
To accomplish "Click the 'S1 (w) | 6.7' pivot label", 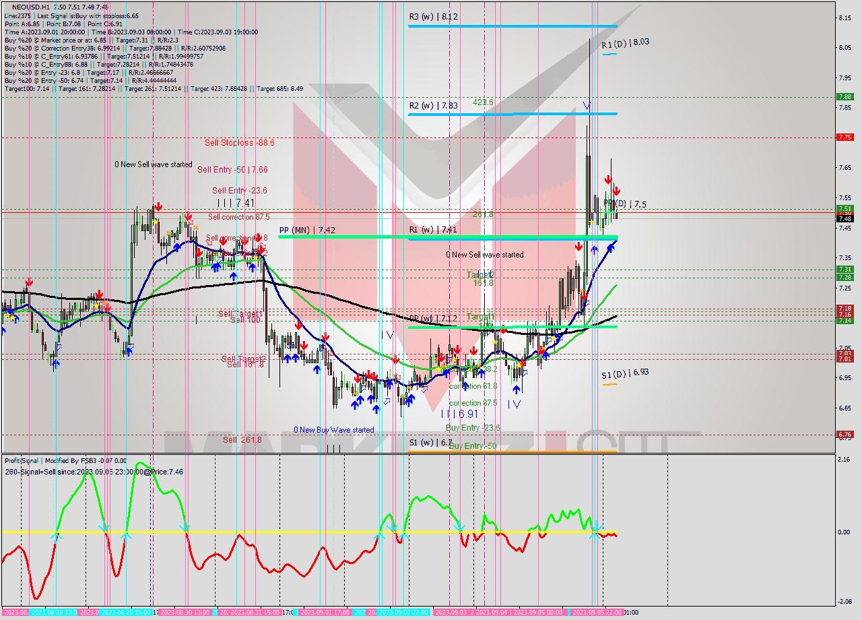I will coord(431,443).
